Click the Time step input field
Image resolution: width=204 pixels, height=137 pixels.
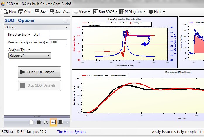[42, 35]
